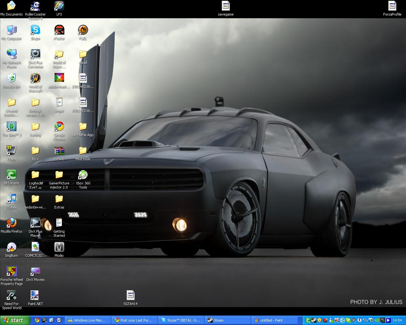Select the World of Warcraft game shortcut
The height and width of the screenshot is (325, 406).
point(35,83)
